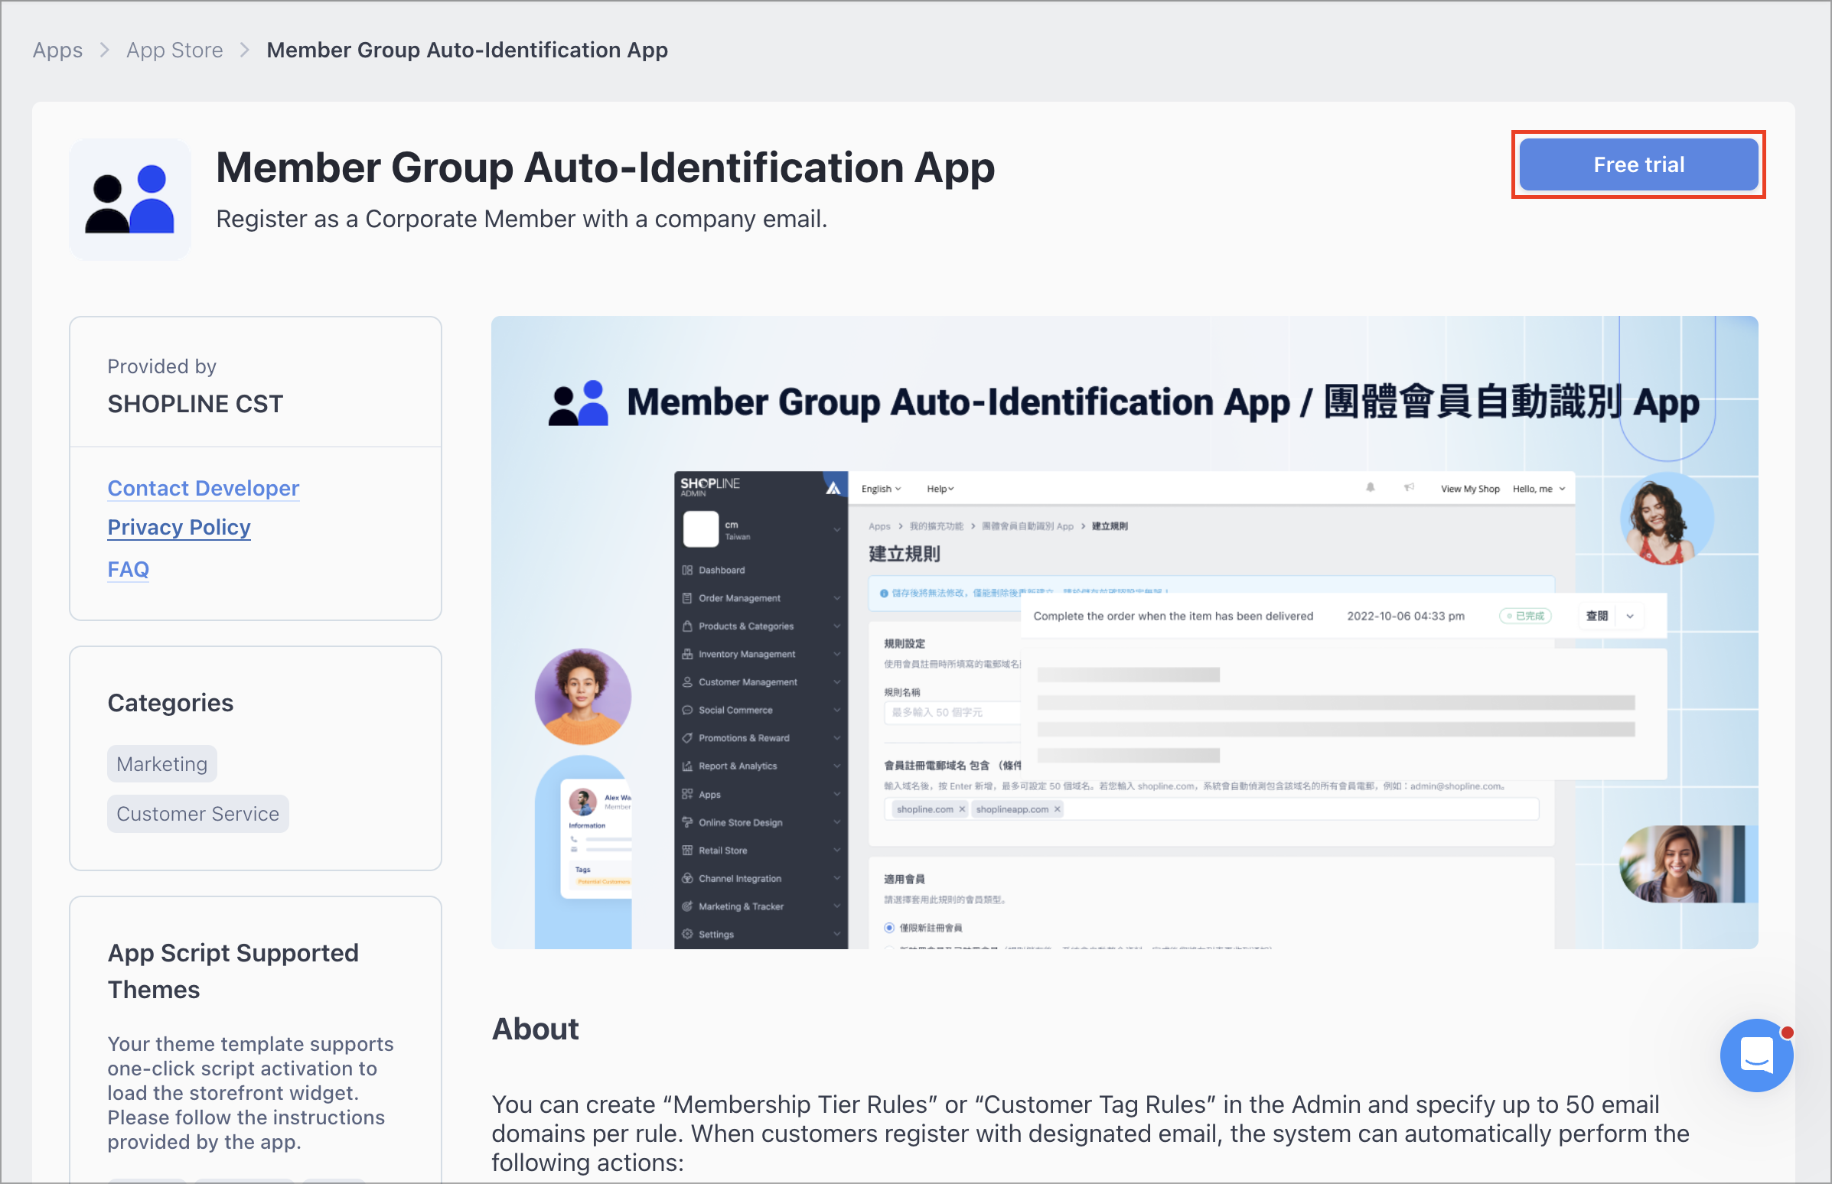Open Help dropdown in banner screenshot
Screen dimensions: 1832x1184
pos(940,489)
